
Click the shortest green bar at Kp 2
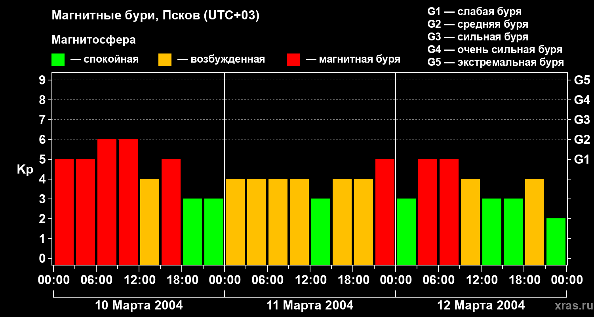coord(556,241)
